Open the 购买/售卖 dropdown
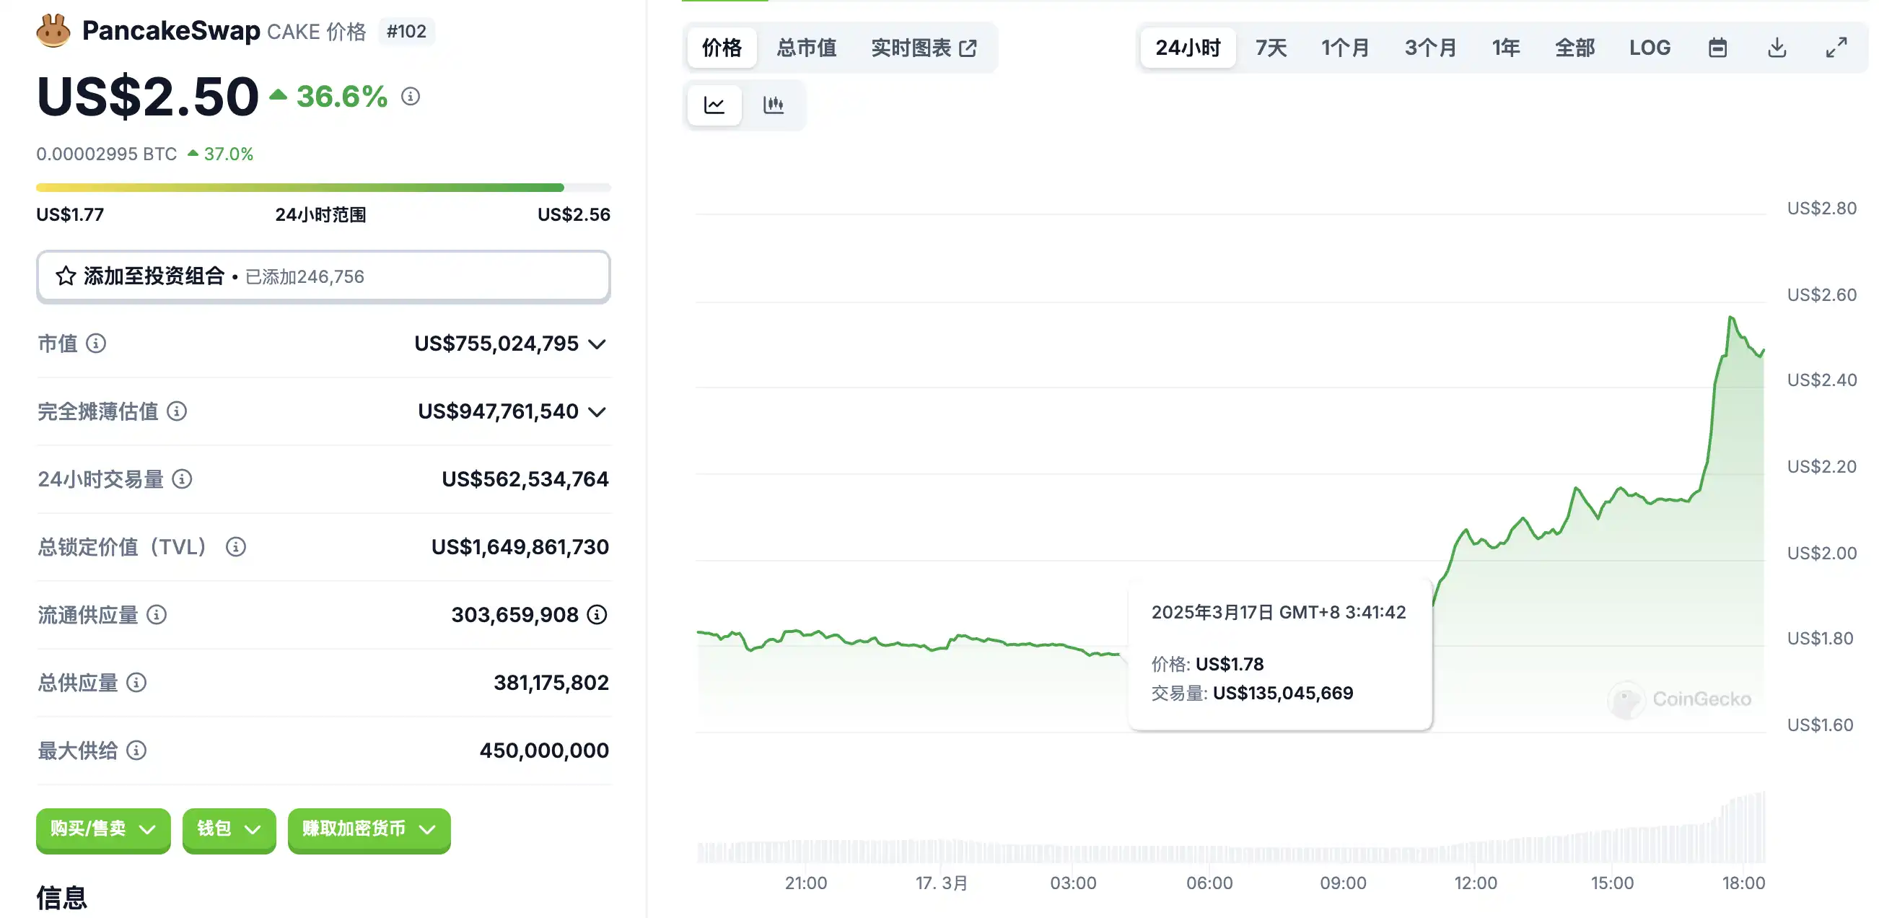1879x918 pixels. click(x=103, y=829)
